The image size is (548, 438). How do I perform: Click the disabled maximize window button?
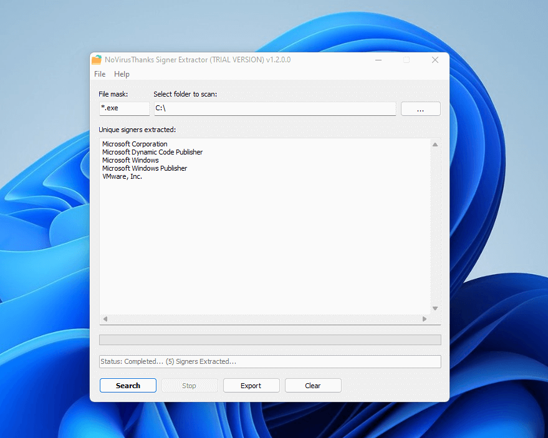(x=406, y=60)
